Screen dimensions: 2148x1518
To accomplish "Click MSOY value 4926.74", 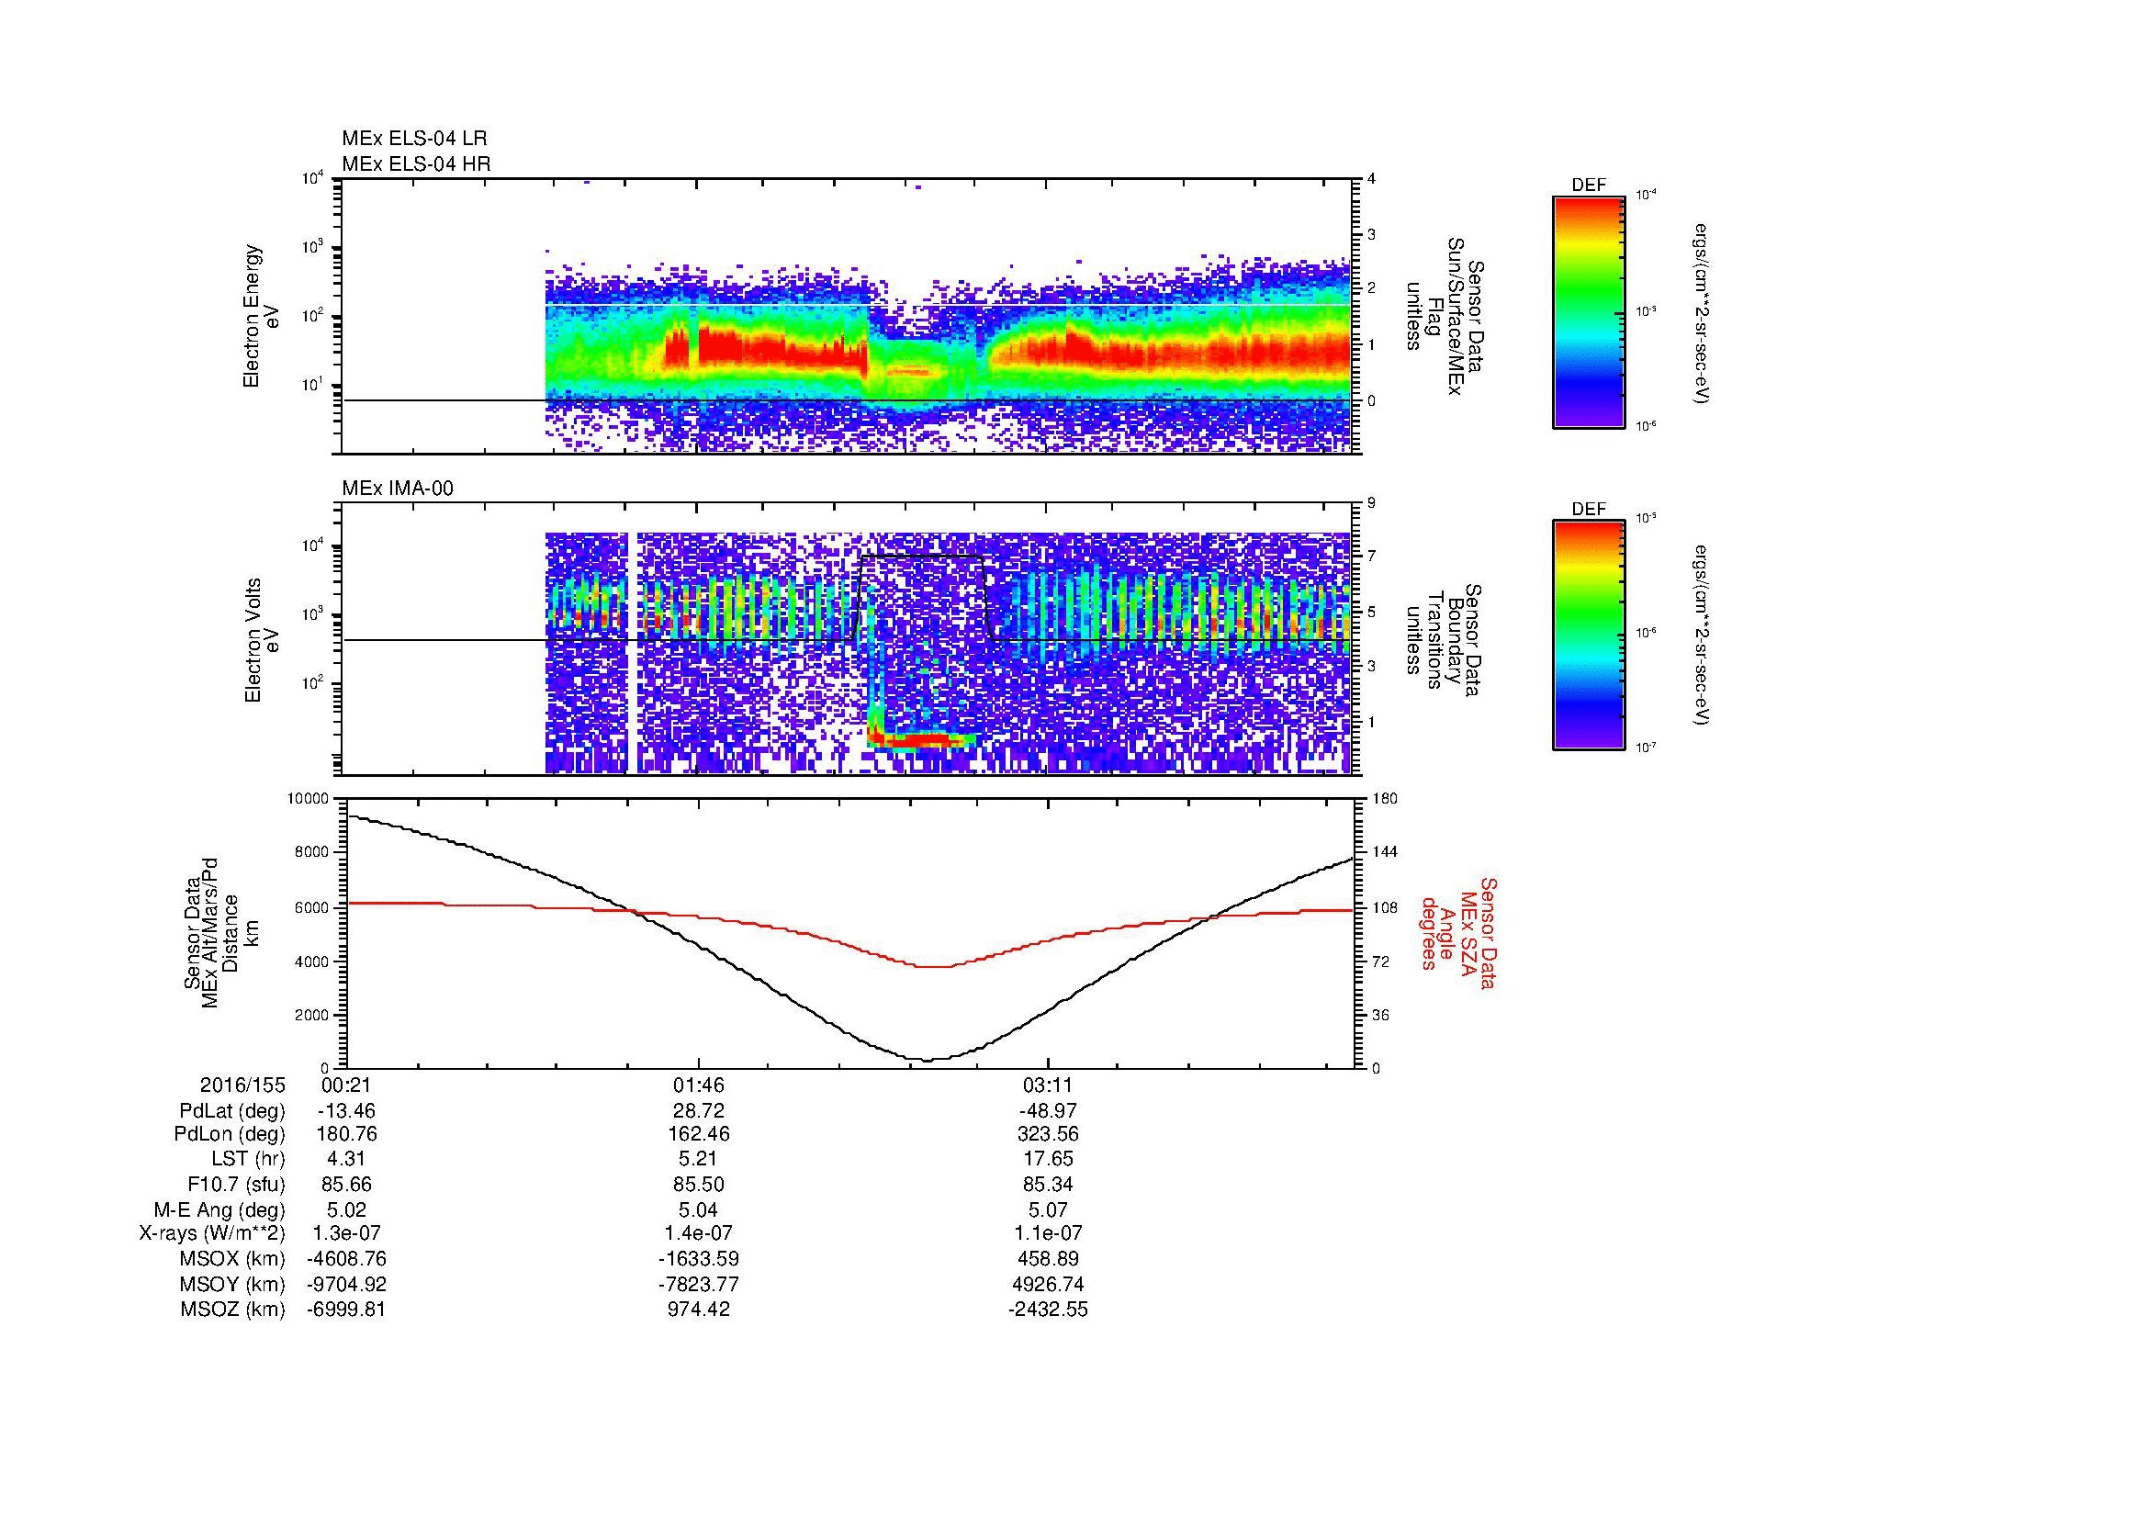I will pyautogui.click(x=1048, y=1284).
